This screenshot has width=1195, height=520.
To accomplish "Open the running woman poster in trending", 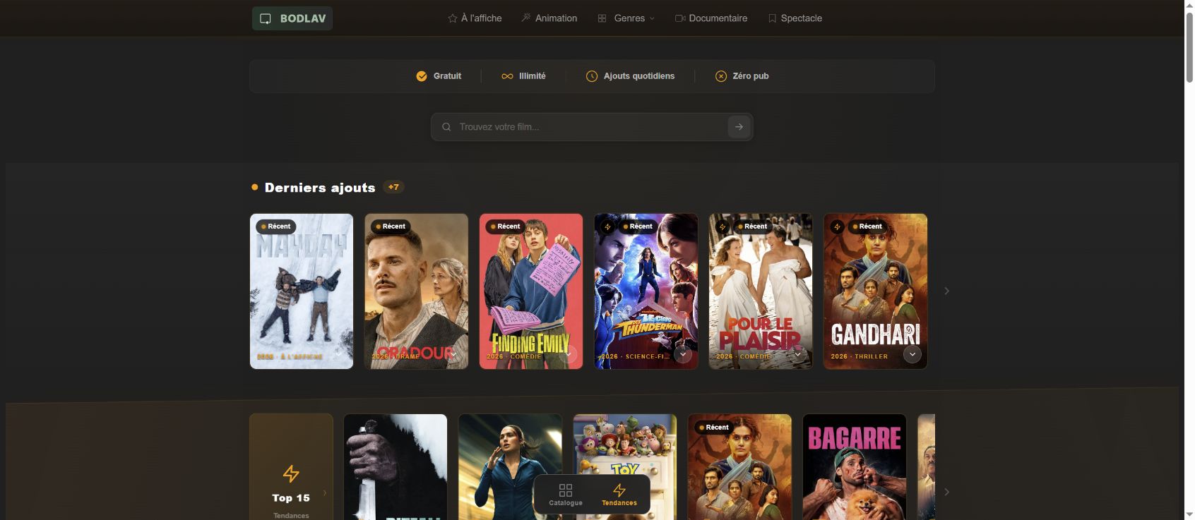I will (x=510, y=467).
